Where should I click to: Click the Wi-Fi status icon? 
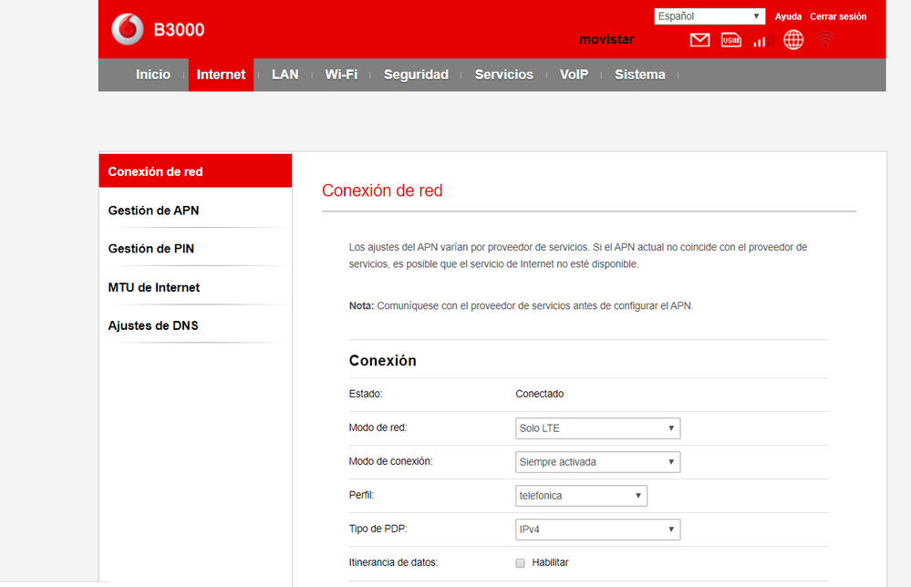tap(825, 40)
